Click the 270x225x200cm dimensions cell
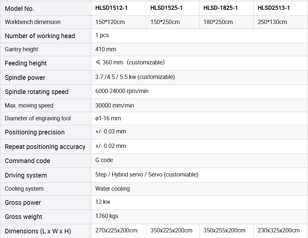The width and height of the screenshot is (308, 238). coord(116,230)
